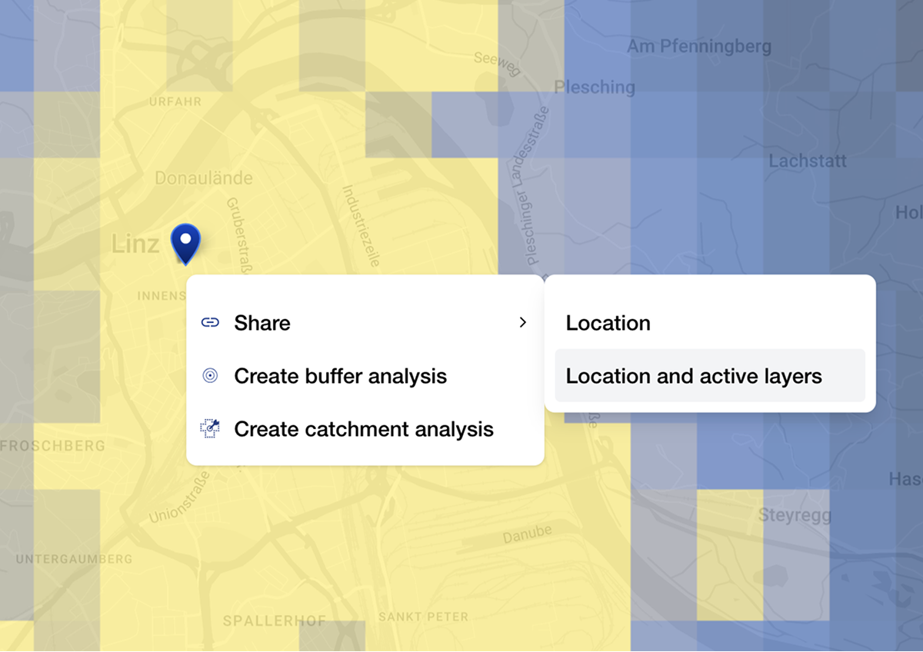Click the Donaulände map label

click(x=204, y=178)
